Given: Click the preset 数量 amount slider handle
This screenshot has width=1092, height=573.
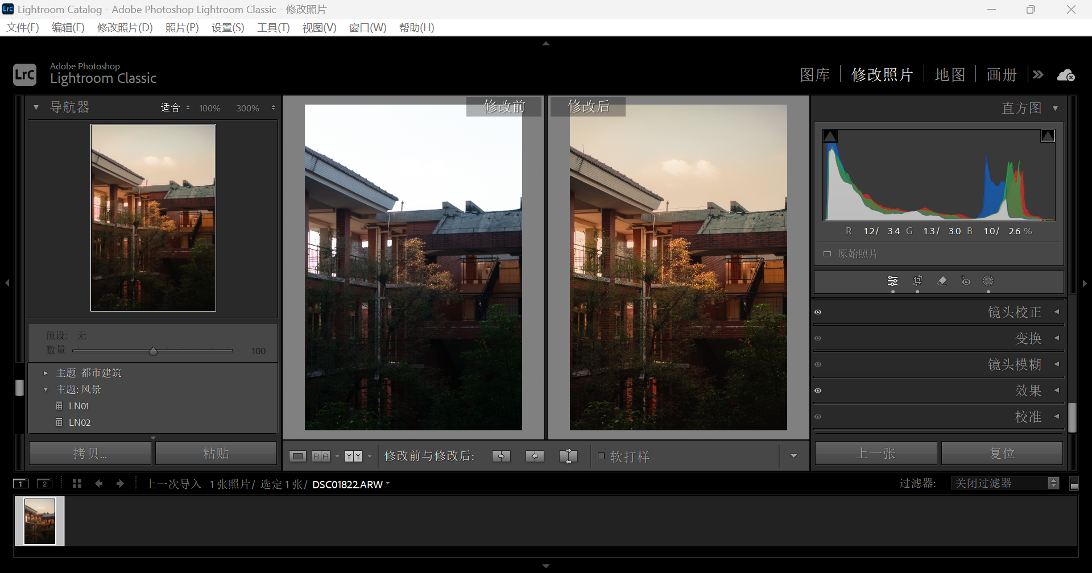Looking at the screenshot, I should (x=153, y=351).
